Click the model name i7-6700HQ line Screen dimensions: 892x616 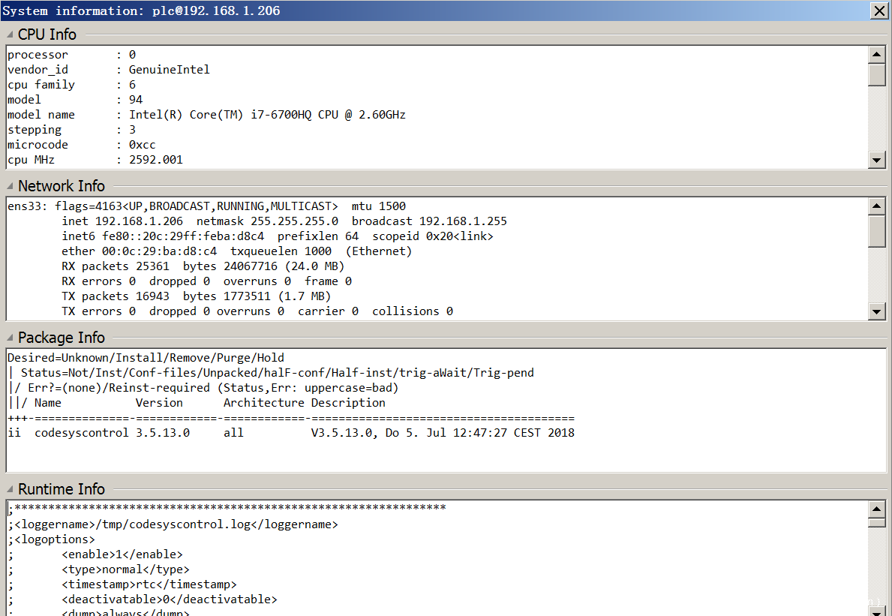coord(206,115)
